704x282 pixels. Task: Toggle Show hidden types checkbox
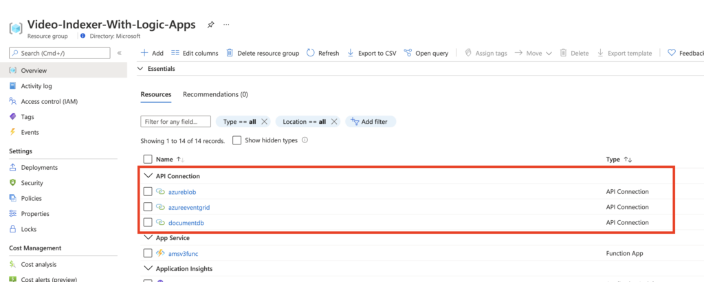237,140
